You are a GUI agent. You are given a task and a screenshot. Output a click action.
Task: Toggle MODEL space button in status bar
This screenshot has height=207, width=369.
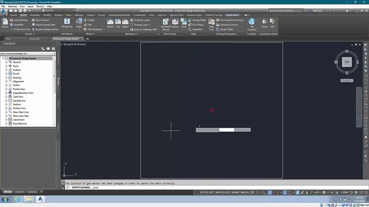[244, 193]
